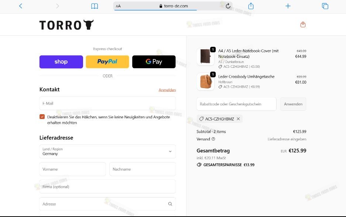The image size is (346, 217).
Task: Open the Land/Region dropdown showing Germany
Action: click(107, 151)
